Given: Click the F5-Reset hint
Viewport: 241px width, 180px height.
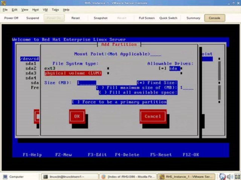Looking at the screenshot, I should tap(161, 155).
